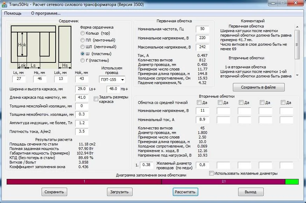Viewport: 306px width, 203px height.
Task: Click Амплитуда индукции field showing 1.2
Action: [x=82, y=123]
